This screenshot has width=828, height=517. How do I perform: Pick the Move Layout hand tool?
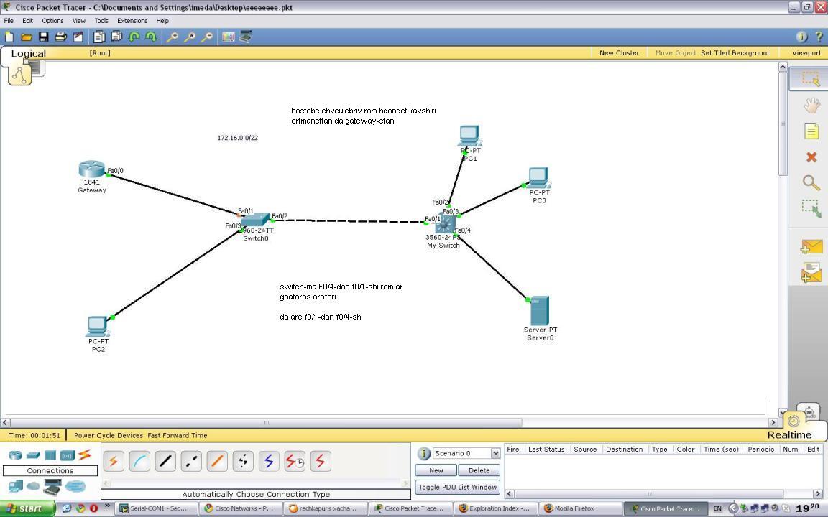click(x=811, y=106)
